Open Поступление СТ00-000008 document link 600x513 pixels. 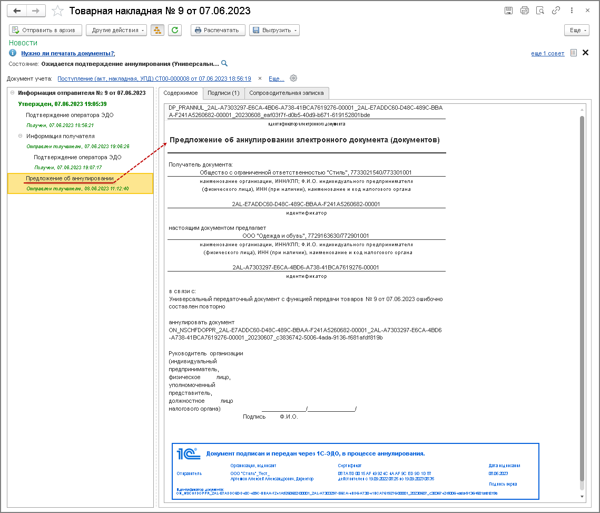pos(154,79)
